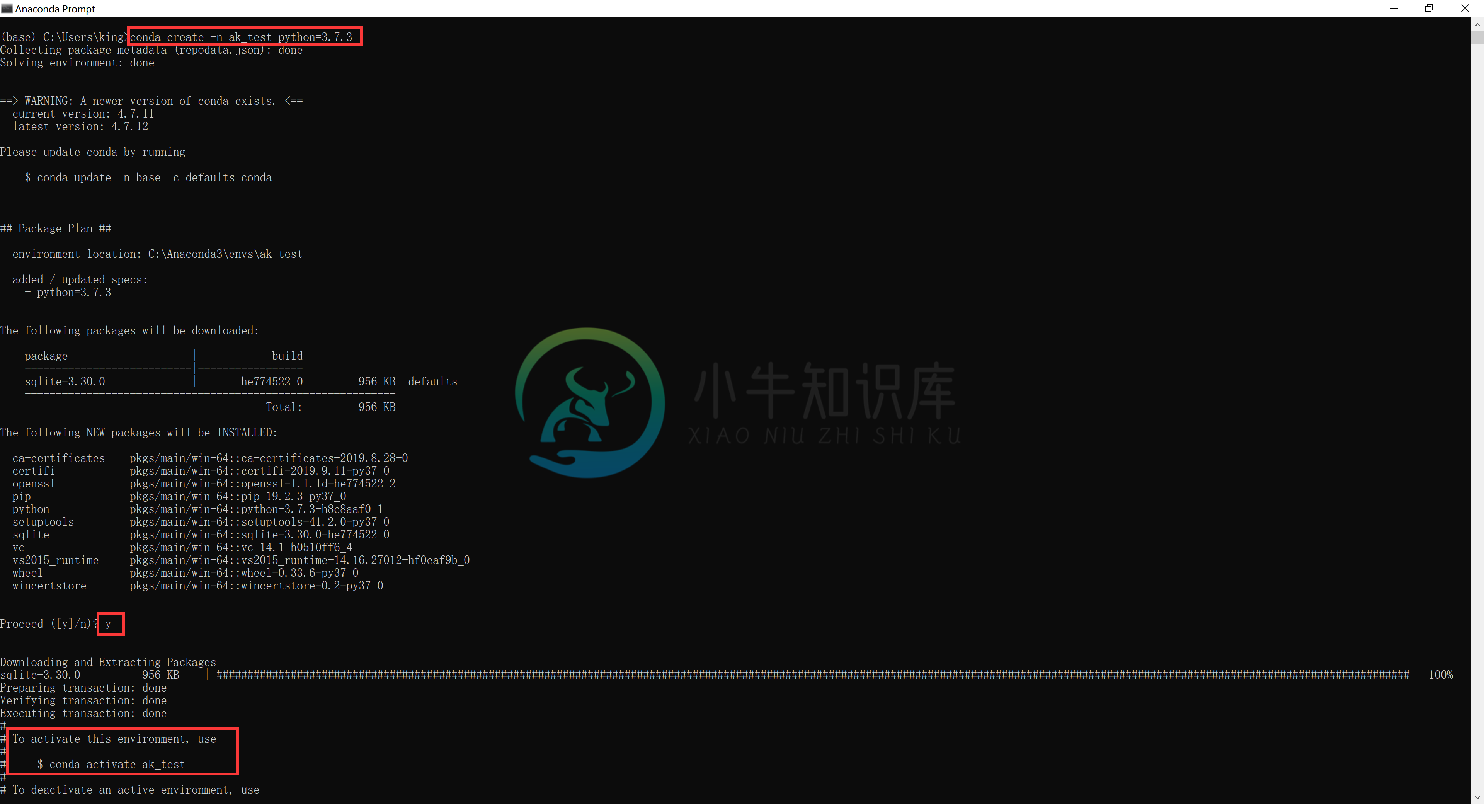
Task: Click the 'pip' package row
Action: pos(179,496)
